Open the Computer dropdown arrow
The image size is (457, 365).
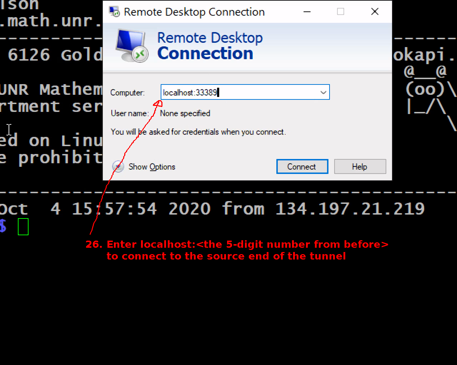[323, 92]
